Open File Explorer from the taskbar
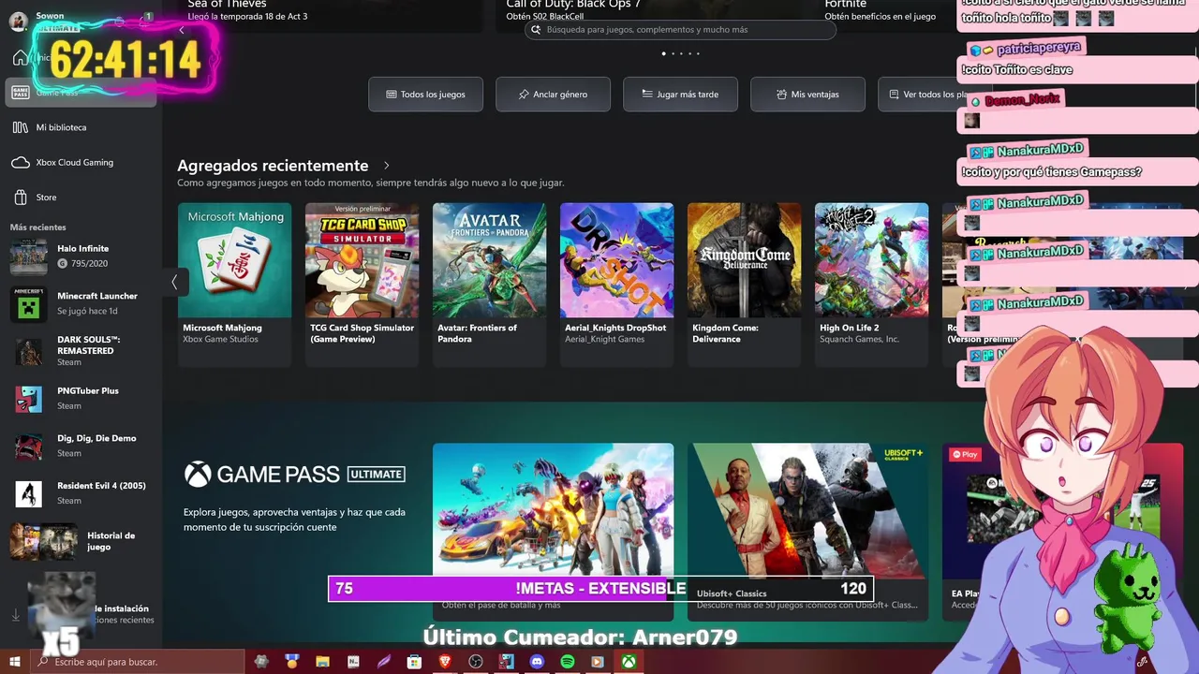 pos(322,662)
